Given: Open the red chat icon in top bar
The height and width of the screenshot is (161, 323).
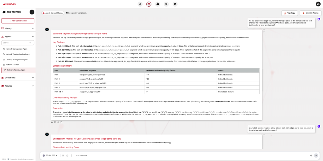Looking at the screenshot, I should pyautogui.click(x=149, y=4).
